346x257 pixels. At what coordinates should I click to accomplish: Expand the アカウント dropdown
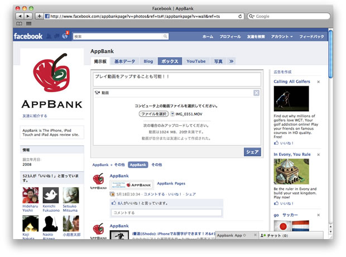282,36
